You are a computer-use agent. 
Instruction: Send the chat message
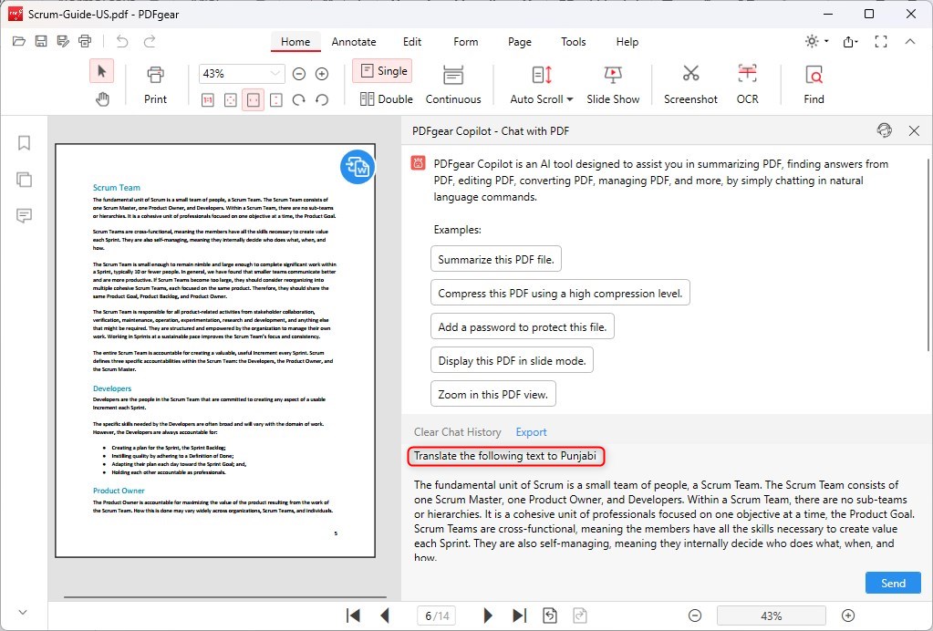click(x=893, y=583)
